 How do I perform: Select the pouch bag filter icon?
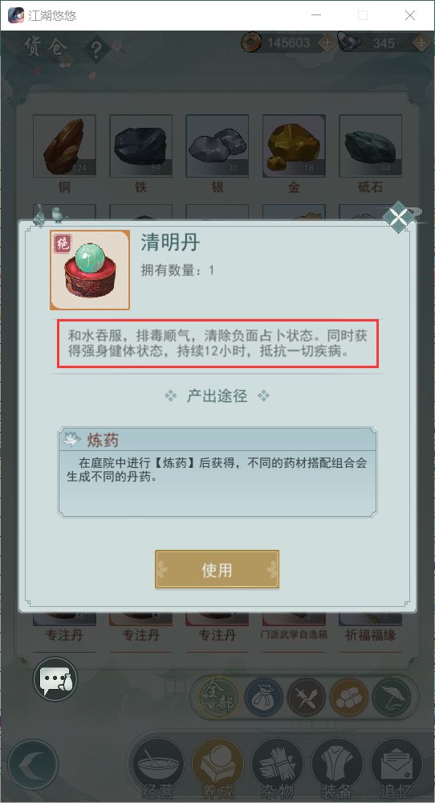pyautogui.click(x=263, y=697)
